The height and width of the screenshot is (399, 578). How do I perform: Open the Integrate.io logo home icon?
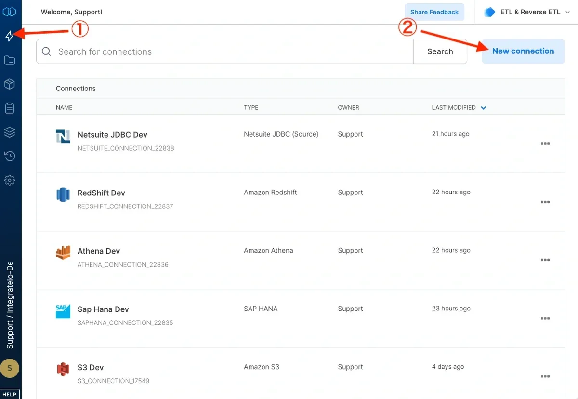pos(10,12)
